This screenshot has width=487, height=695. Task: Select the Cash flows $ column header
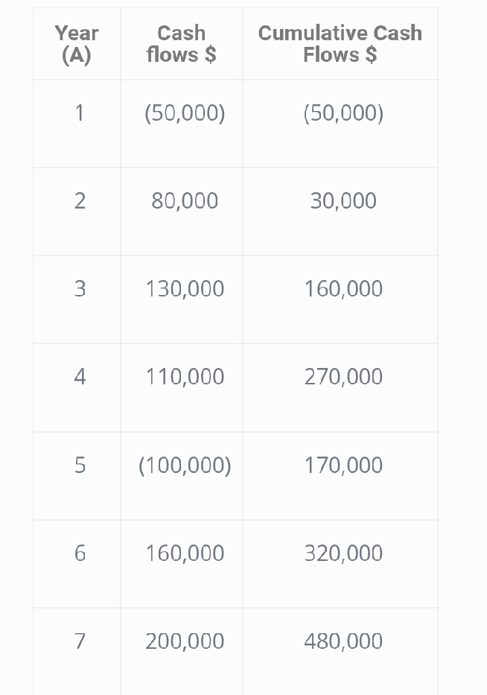coord(182,43)
